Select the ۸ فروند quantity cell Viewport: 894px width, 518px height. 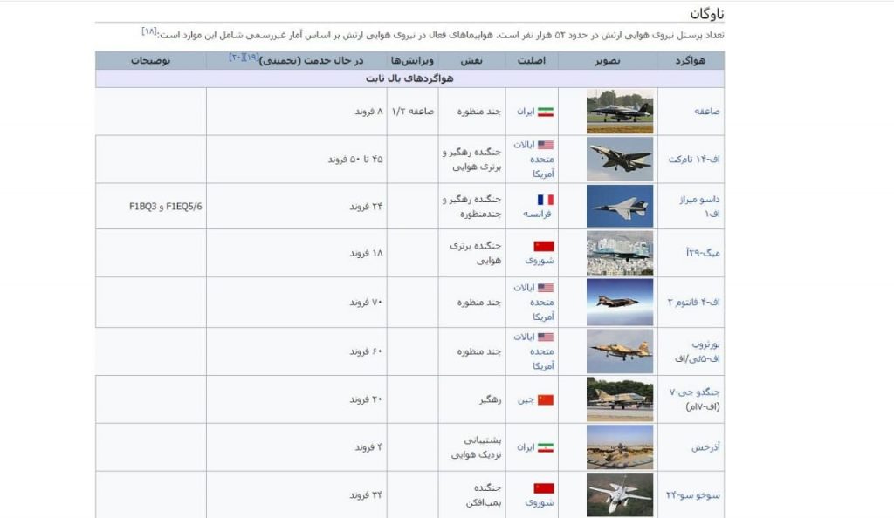coord(297,112)
